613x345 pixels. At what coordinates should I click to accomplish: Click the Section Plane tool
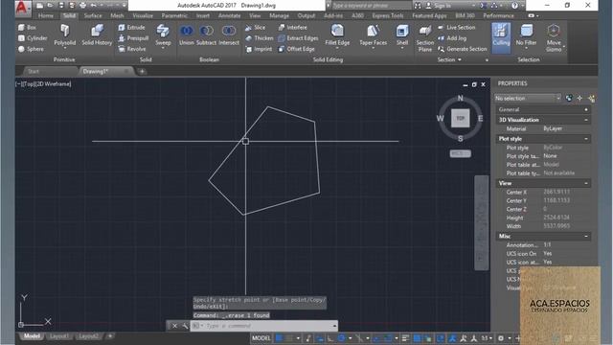425,38
